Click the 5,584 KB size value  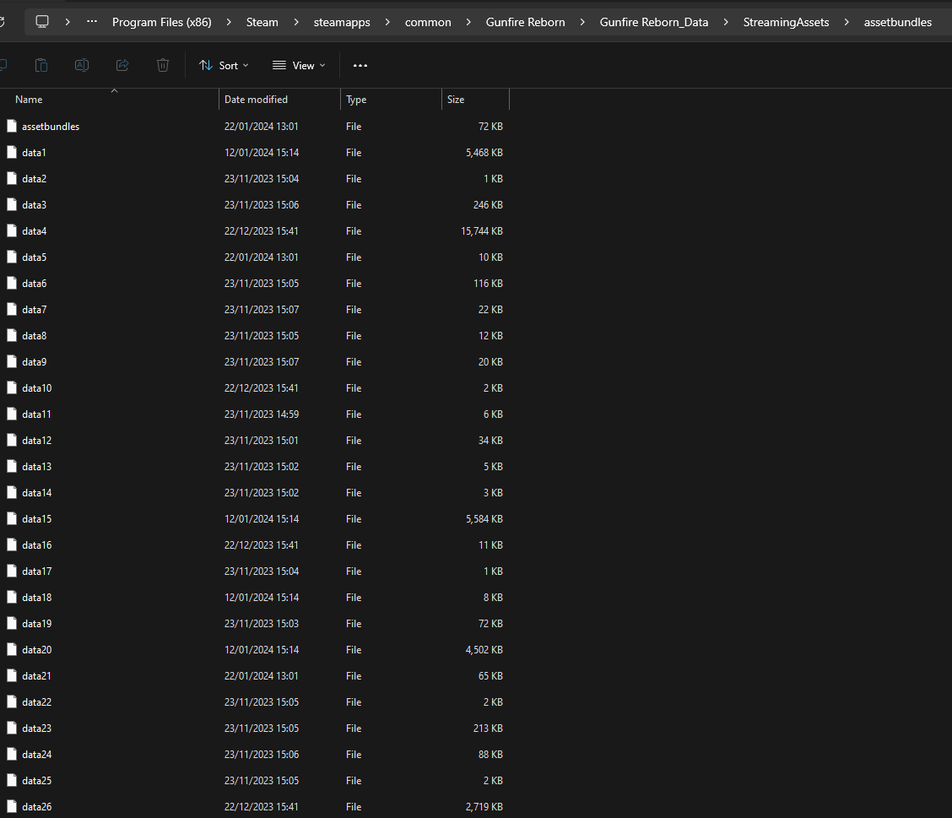pyautogui.click(x=484, y=518)
